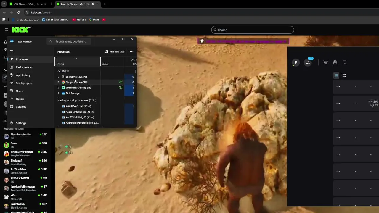Click the Google Chrome efficiency mode leaf icon
This screenshot has width=379, height=213.
tap(121, 82)
